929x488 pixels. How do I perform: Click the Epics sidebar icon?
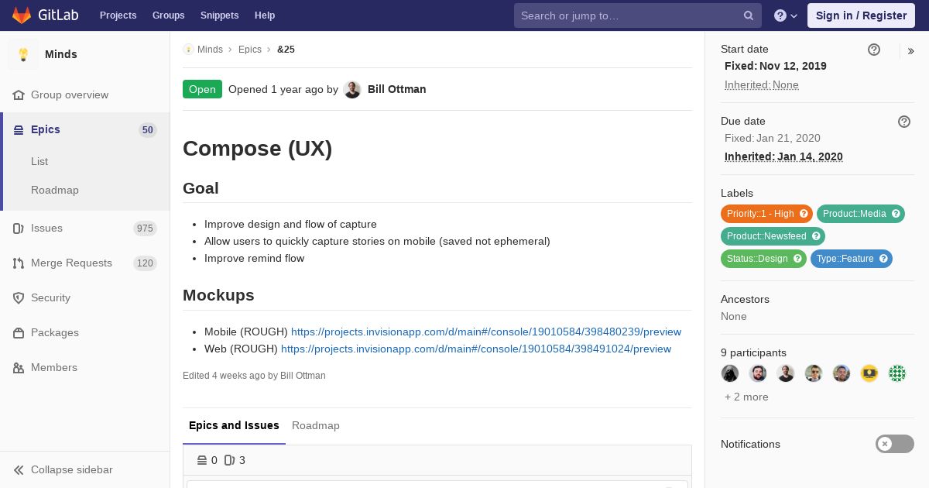coord(19,130)
